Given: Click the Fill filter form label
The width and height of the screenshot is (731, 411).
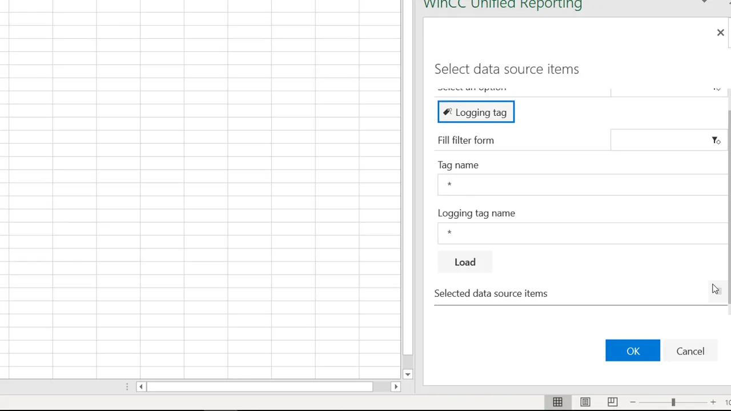Looking at the screenshot, I should [x=465, y=140].
